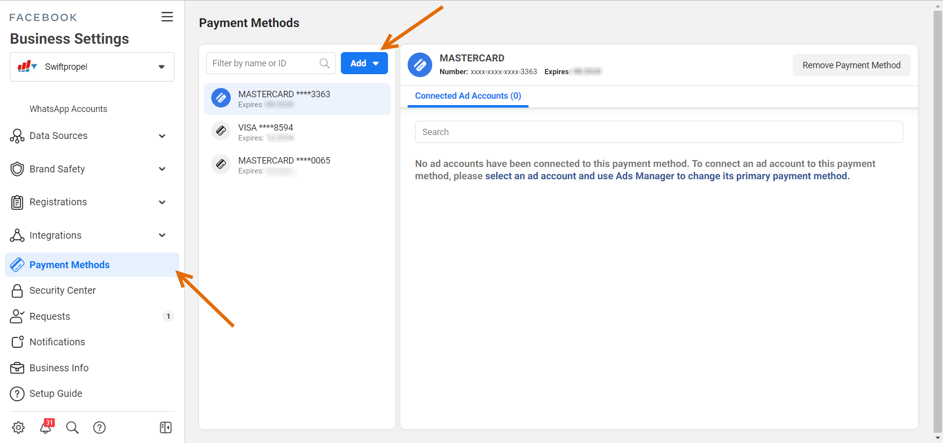Click Remove Payment Method button
The image size is (943, 443).
pos(851,65)
